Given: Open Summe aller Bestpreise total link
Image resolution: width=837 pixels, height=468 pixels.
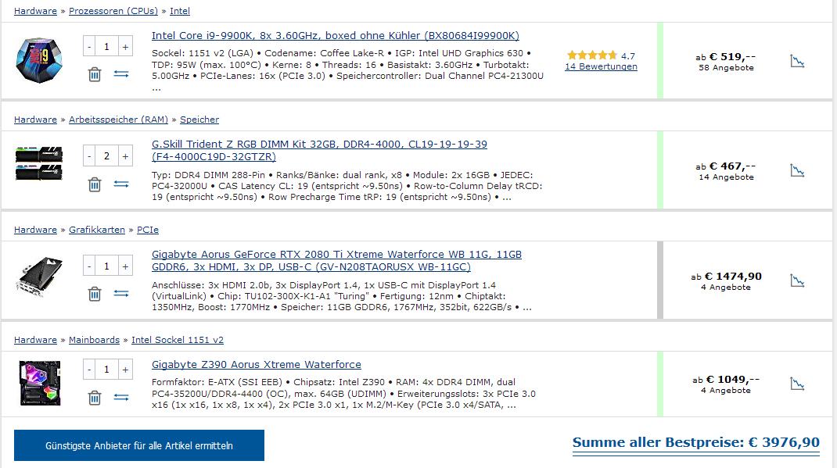Looking at the screenshot, I should [x=696, y=443].
